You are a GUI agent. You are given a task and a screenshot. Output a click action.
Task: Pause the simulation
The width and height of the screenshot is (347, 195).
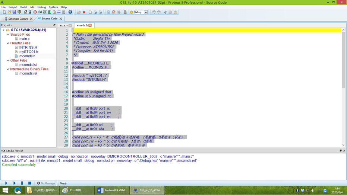pos(22,183)
